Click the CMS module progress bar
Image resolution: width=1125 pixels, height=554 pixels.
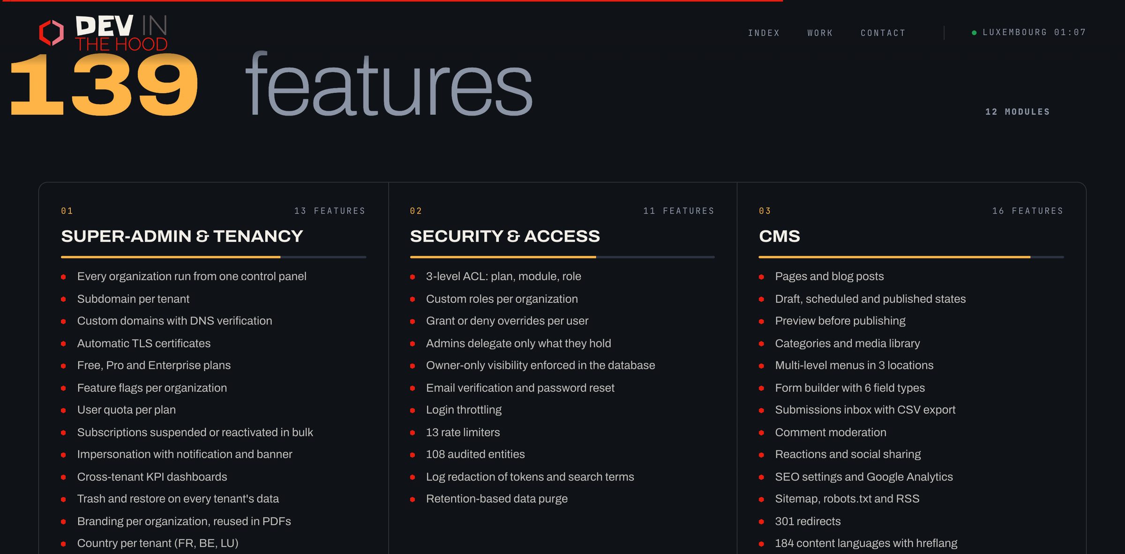click(x=911, y=257)
